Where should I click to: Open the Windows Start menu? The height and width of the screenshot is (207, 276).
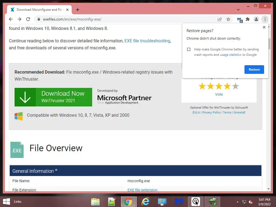click(6, 202)
